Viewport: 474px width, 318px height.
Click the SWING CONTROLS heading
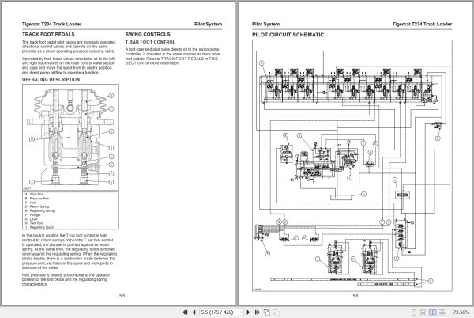pyautogui.click(x=148, y=34)
